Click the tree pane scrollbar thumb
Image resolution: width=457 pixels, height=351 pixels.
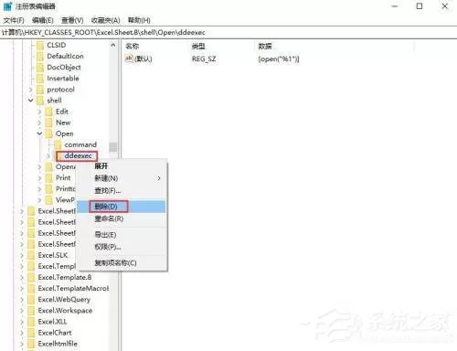point(113,147)
